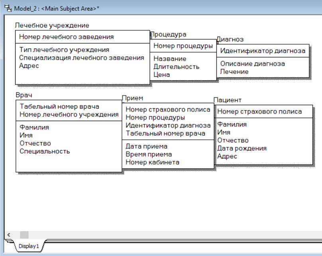Select attribute Название

(170, 59)
